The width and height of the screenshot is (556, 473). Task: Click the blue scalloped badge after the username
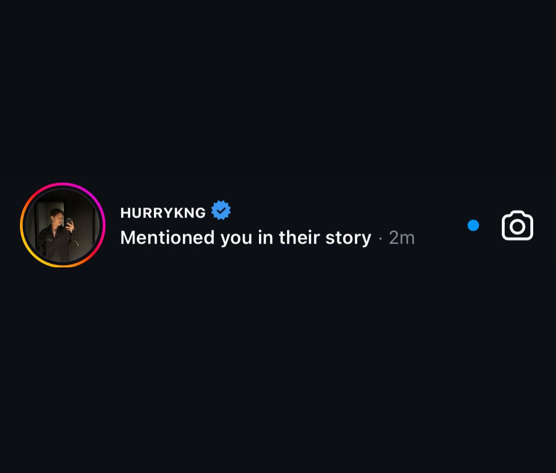(x=221, y=210)
